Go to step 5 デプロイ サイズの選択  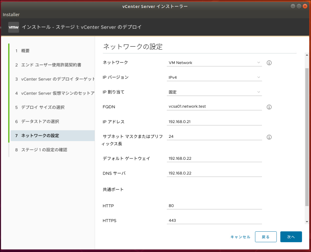tap(40, 107)
